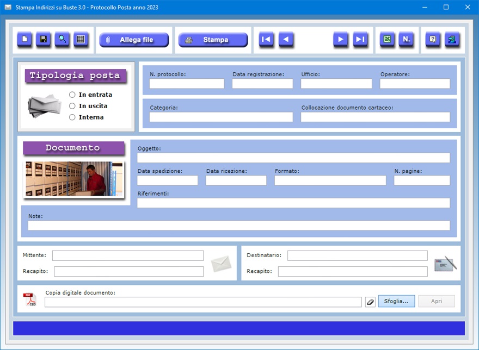This screenshot has height=350, width=479.
Task: Open search with the magnifying glass icon
Action: [62, 39]
